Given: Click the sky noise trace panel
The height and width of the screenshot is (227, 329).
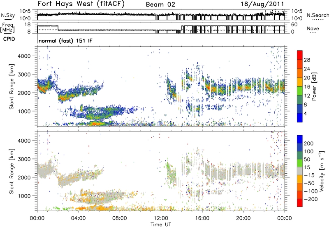Looking at the screenshot, I should tap(161, 15).
